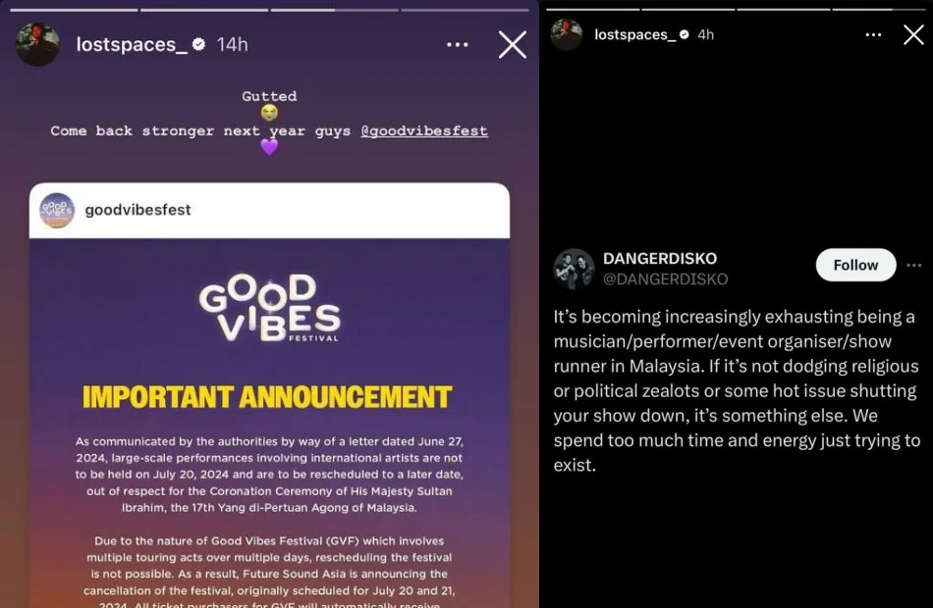
Task: Click the @DANGERDISKO handle text
Action: [x=665, y=279]
